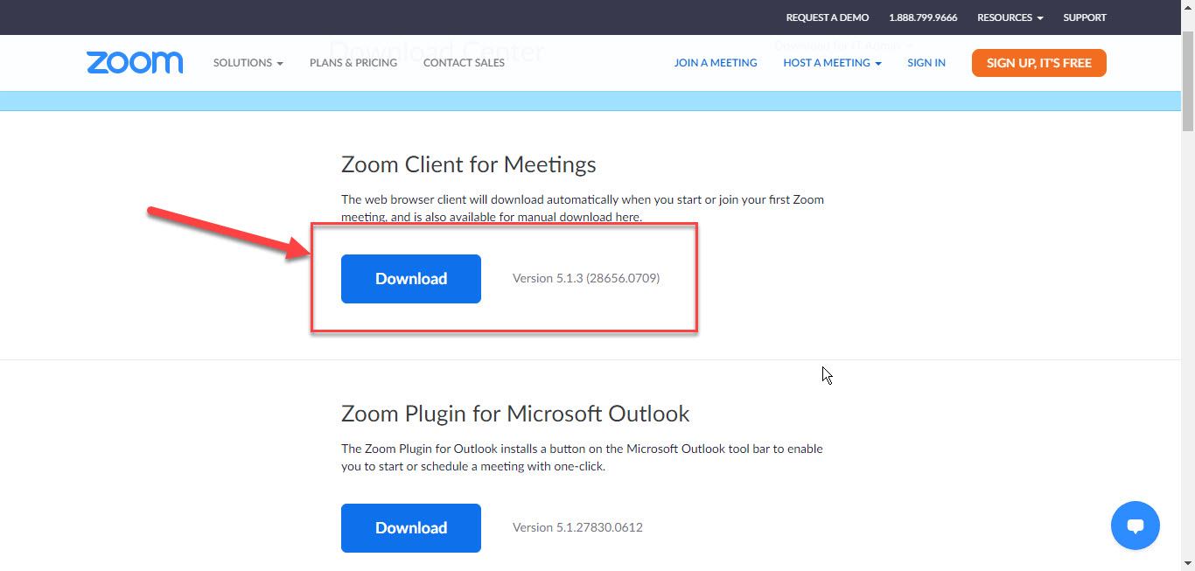Click the Zoom Client for Meetings heading
This screenshot has width=1195, height=571.
(x=469, y=164)
